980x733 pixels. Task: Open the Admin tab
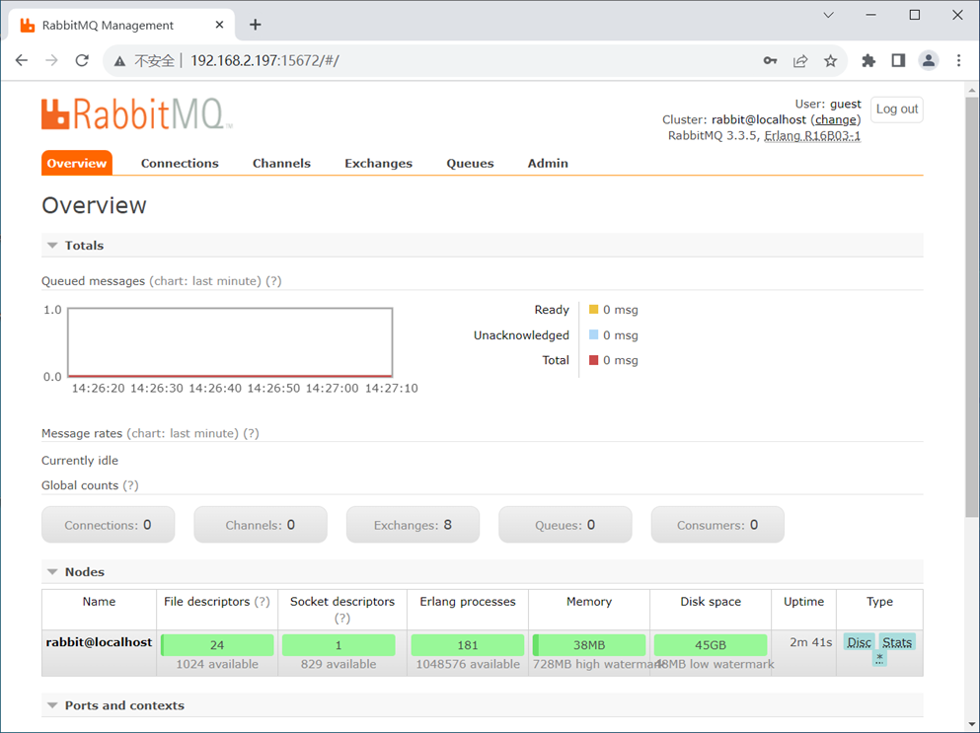tap(548, 163)
